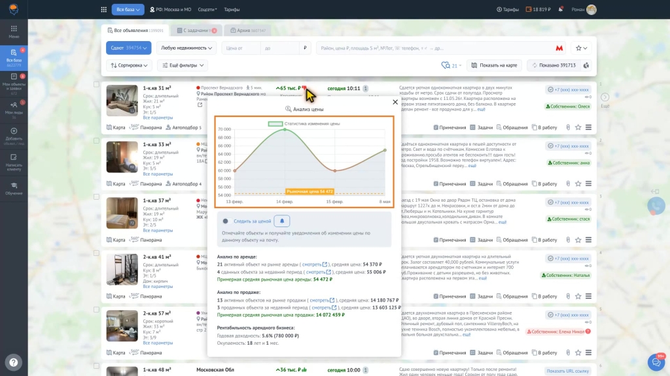Image resolution: width=670 pixels, height=376 pixels.
Task: Open the saved searches icon with 21
Action: tap(451, 65)
